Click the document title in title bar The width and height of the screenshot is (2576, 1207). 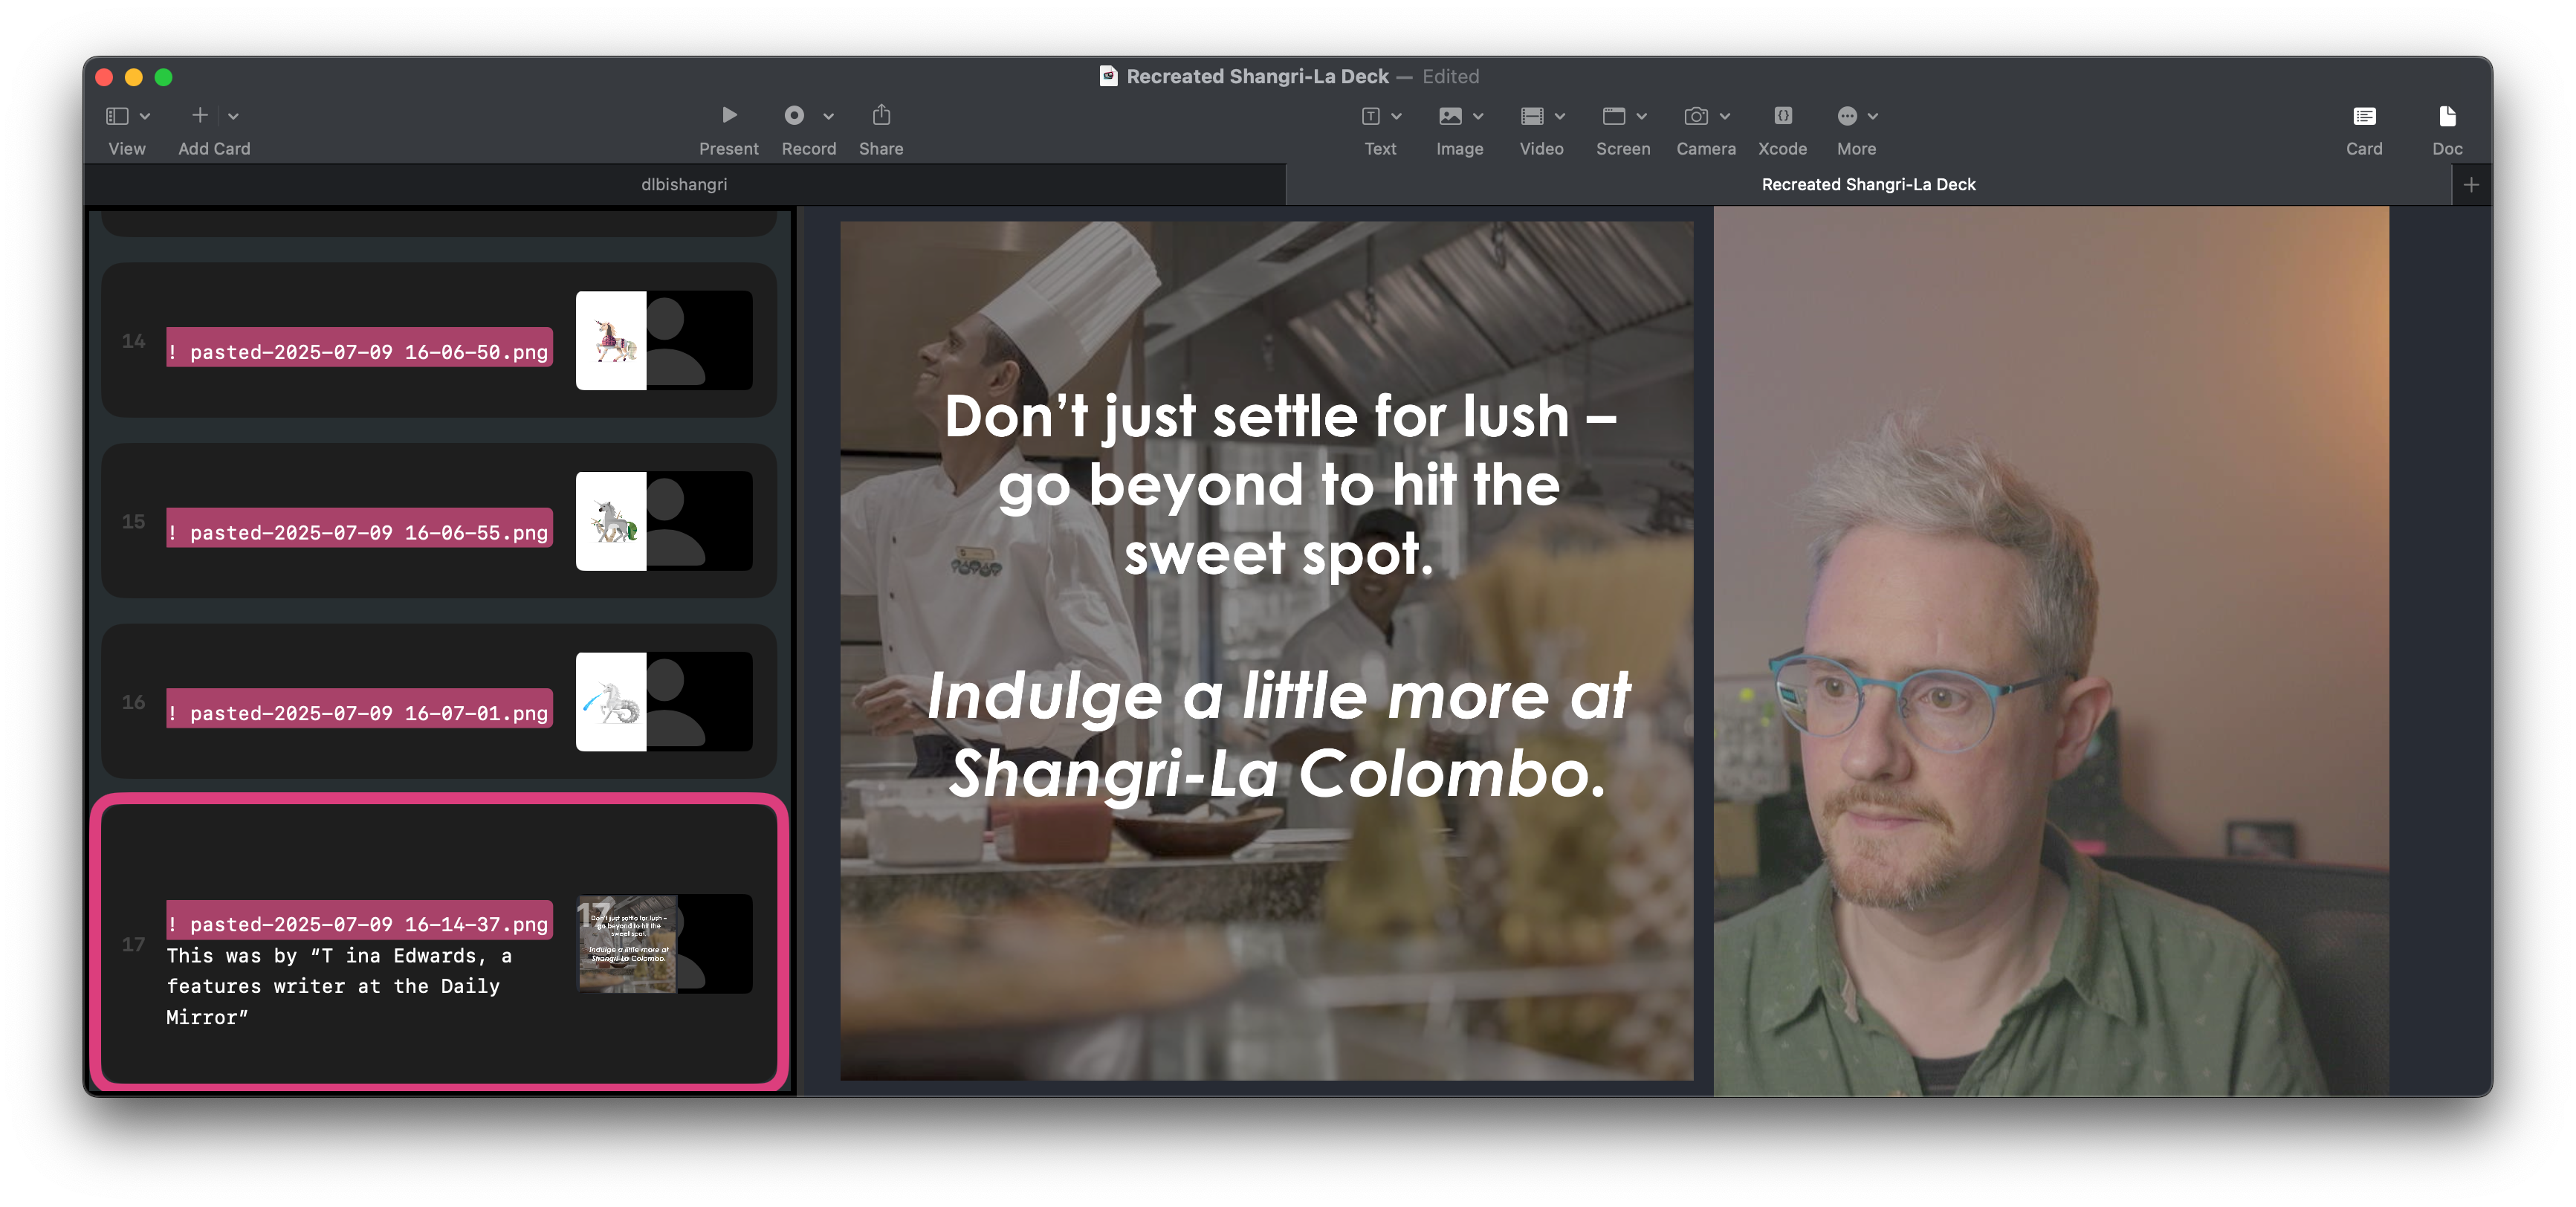pos(1257,76)
